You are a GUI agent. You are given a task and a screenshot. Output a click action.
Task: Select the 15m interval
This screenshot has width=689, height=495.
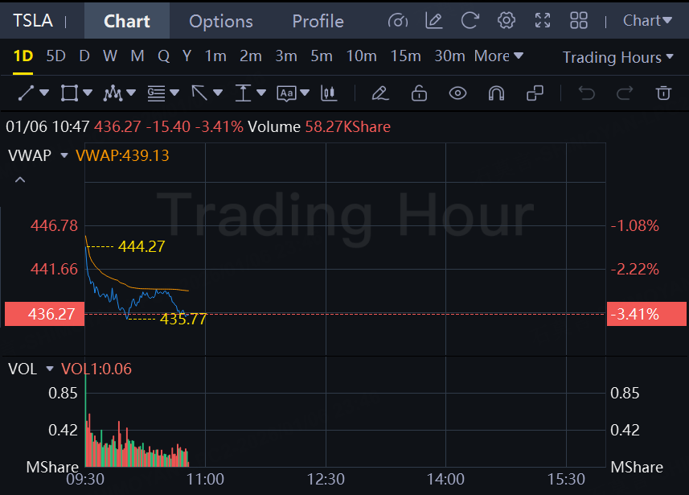[405, 56]
